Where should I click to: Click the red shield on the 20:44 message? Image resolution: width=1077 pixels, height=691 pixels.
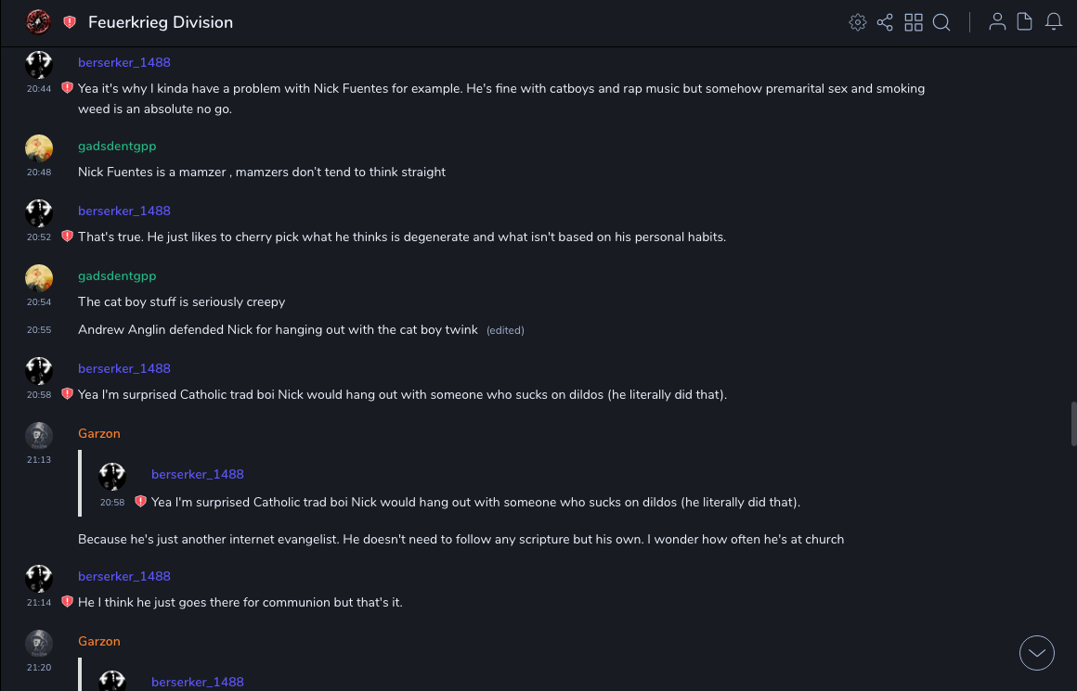pyautogui.click(x=67, y=88)
